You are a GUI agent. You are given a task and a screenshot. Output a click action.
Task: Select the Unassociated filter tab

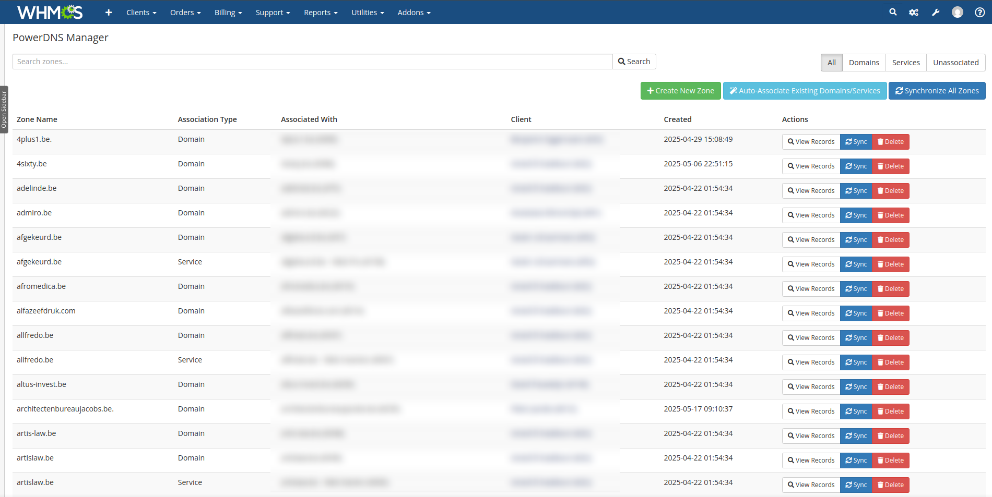coord(955,63)
